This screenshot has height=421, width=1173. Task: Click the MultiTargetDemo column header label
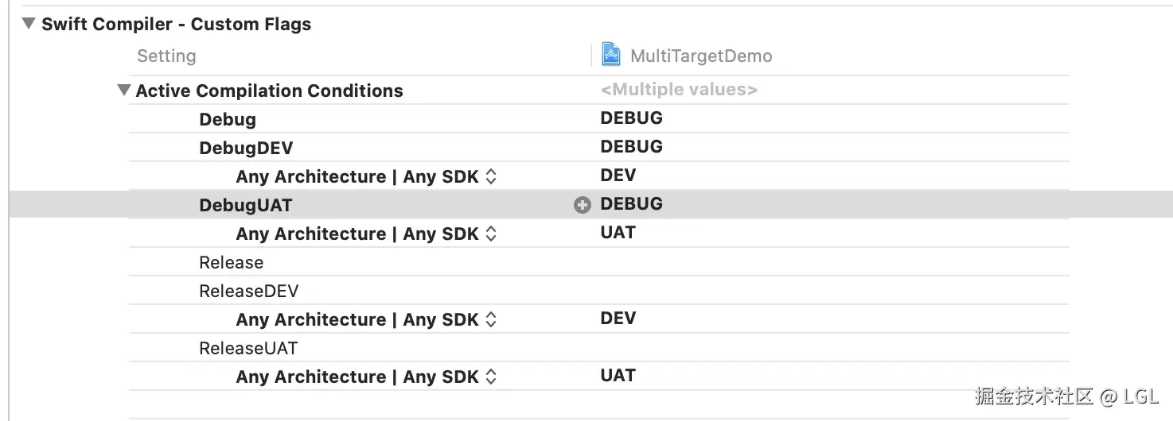[x=701, y=56]
